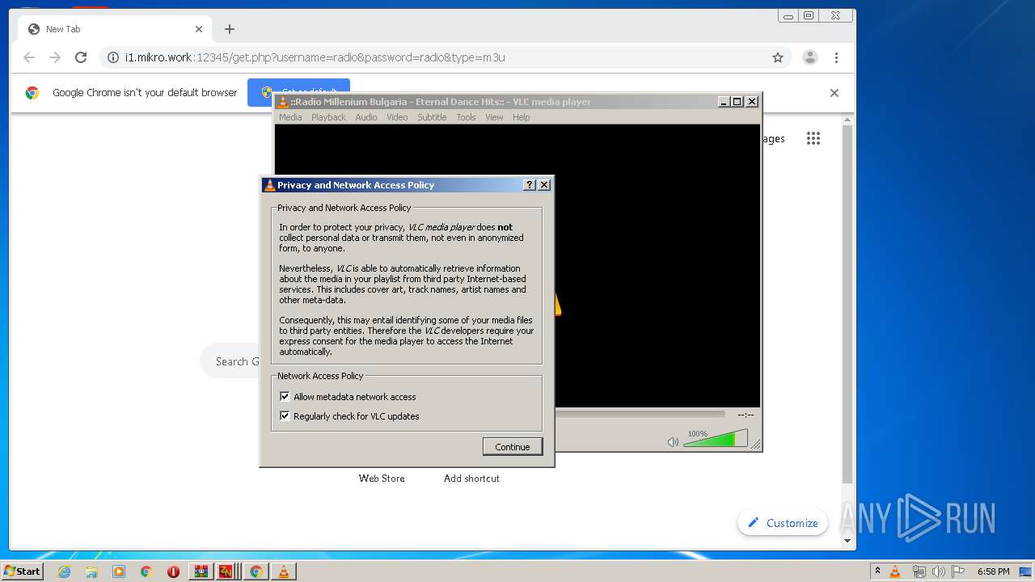
Task: Open Action Center flag icon
Action: (x=958, y=571)
